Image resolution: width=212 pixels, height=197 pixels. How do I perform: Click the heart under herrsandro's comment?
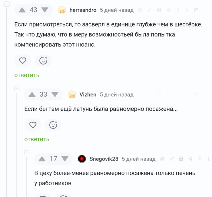23,61
